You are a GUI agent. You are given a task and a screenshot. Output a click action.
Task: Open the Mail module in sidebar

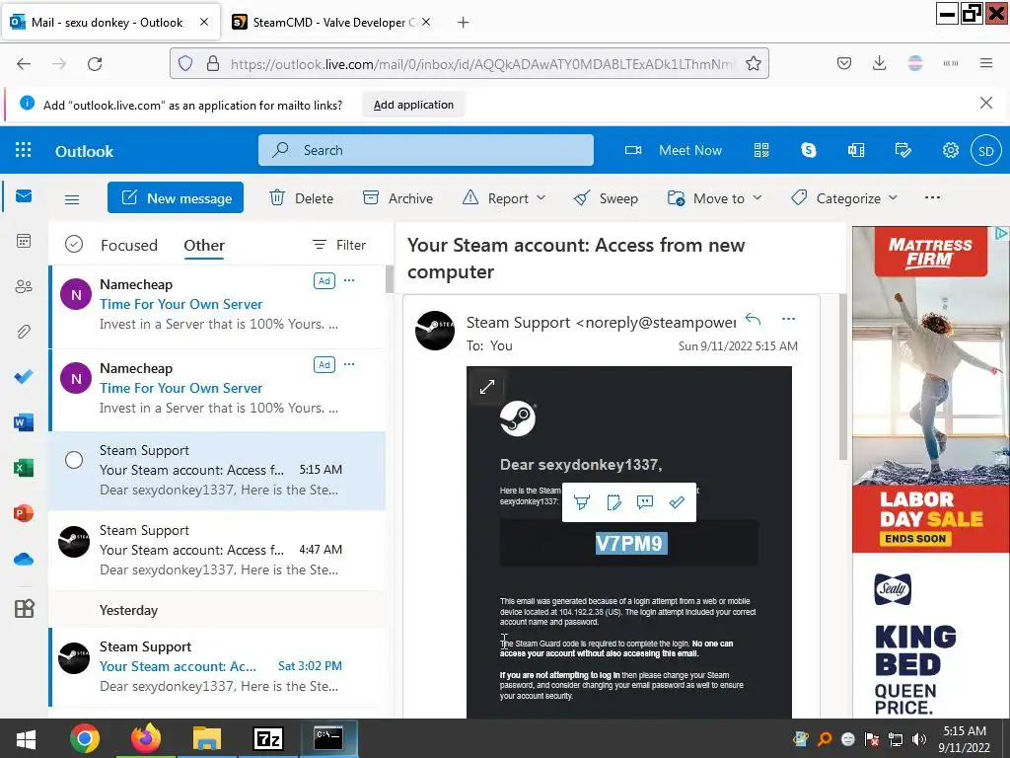[24, 196]
